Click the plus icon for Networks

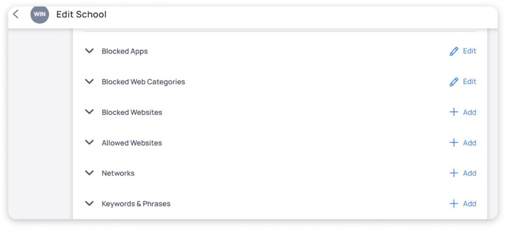tap(454, 173)
